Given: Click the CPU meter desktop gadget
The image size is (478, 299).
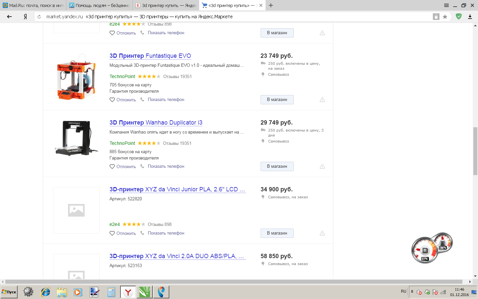Looking at the screenshot, I should coord(425,250).
